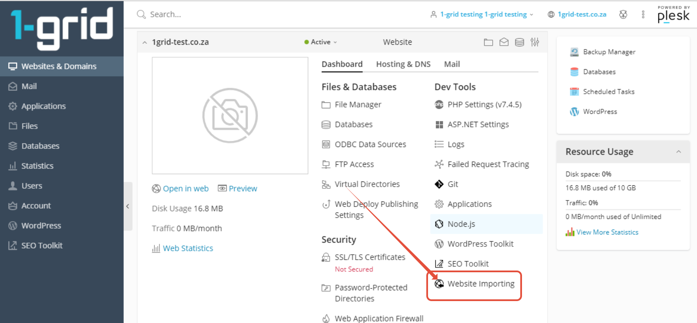The image size is (697, 323).
Task: Open Mail in the sidebar
Action: pyautogui.click(x=62, y=86)
